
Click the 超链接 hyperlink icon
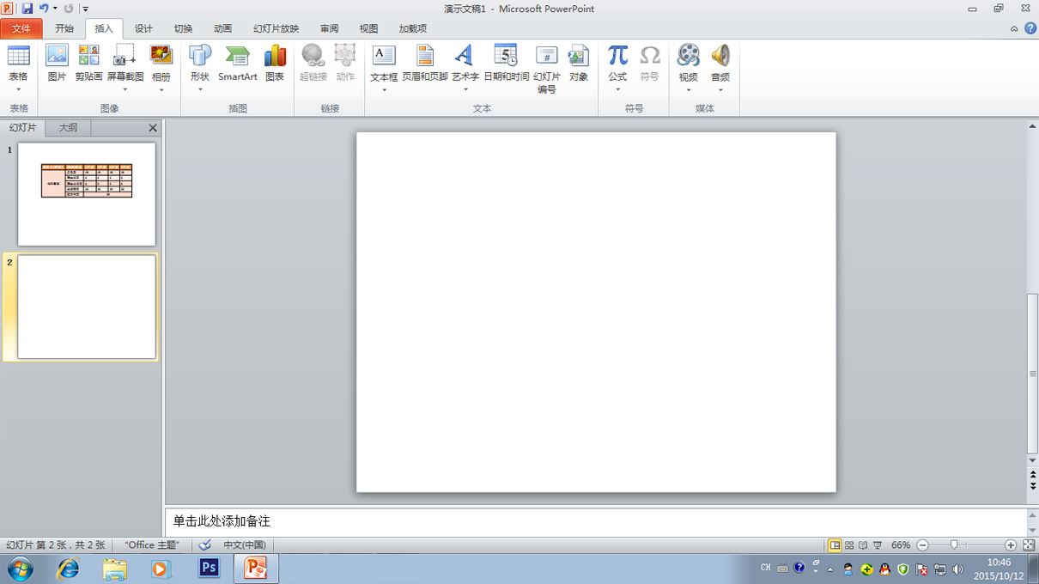[x=313, y=64]
